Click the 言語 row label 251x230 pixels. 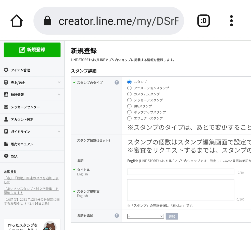tap(80, 161)
